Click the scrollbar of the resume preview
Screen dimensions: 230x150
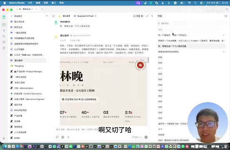tap(148, 60)
